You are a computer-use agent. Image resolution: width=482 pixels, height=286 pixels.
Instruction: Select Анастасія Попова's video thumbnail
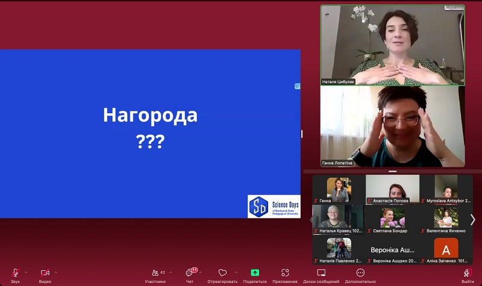[392, 189]
